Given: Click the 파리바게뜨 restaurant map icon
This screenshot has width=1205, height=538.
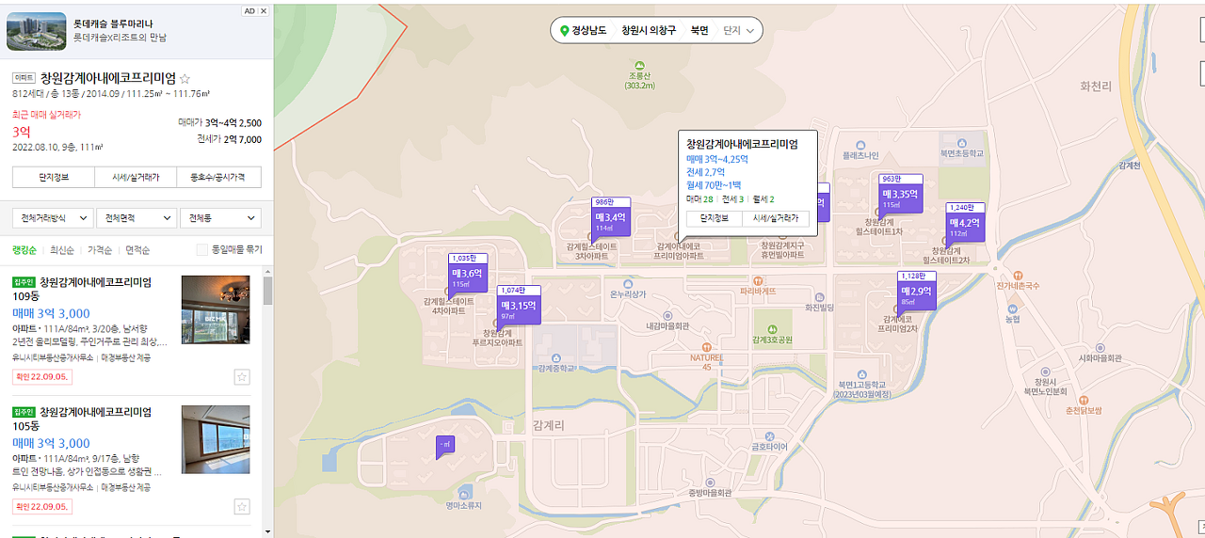Looking at the screenshot, I should point(758,279).
